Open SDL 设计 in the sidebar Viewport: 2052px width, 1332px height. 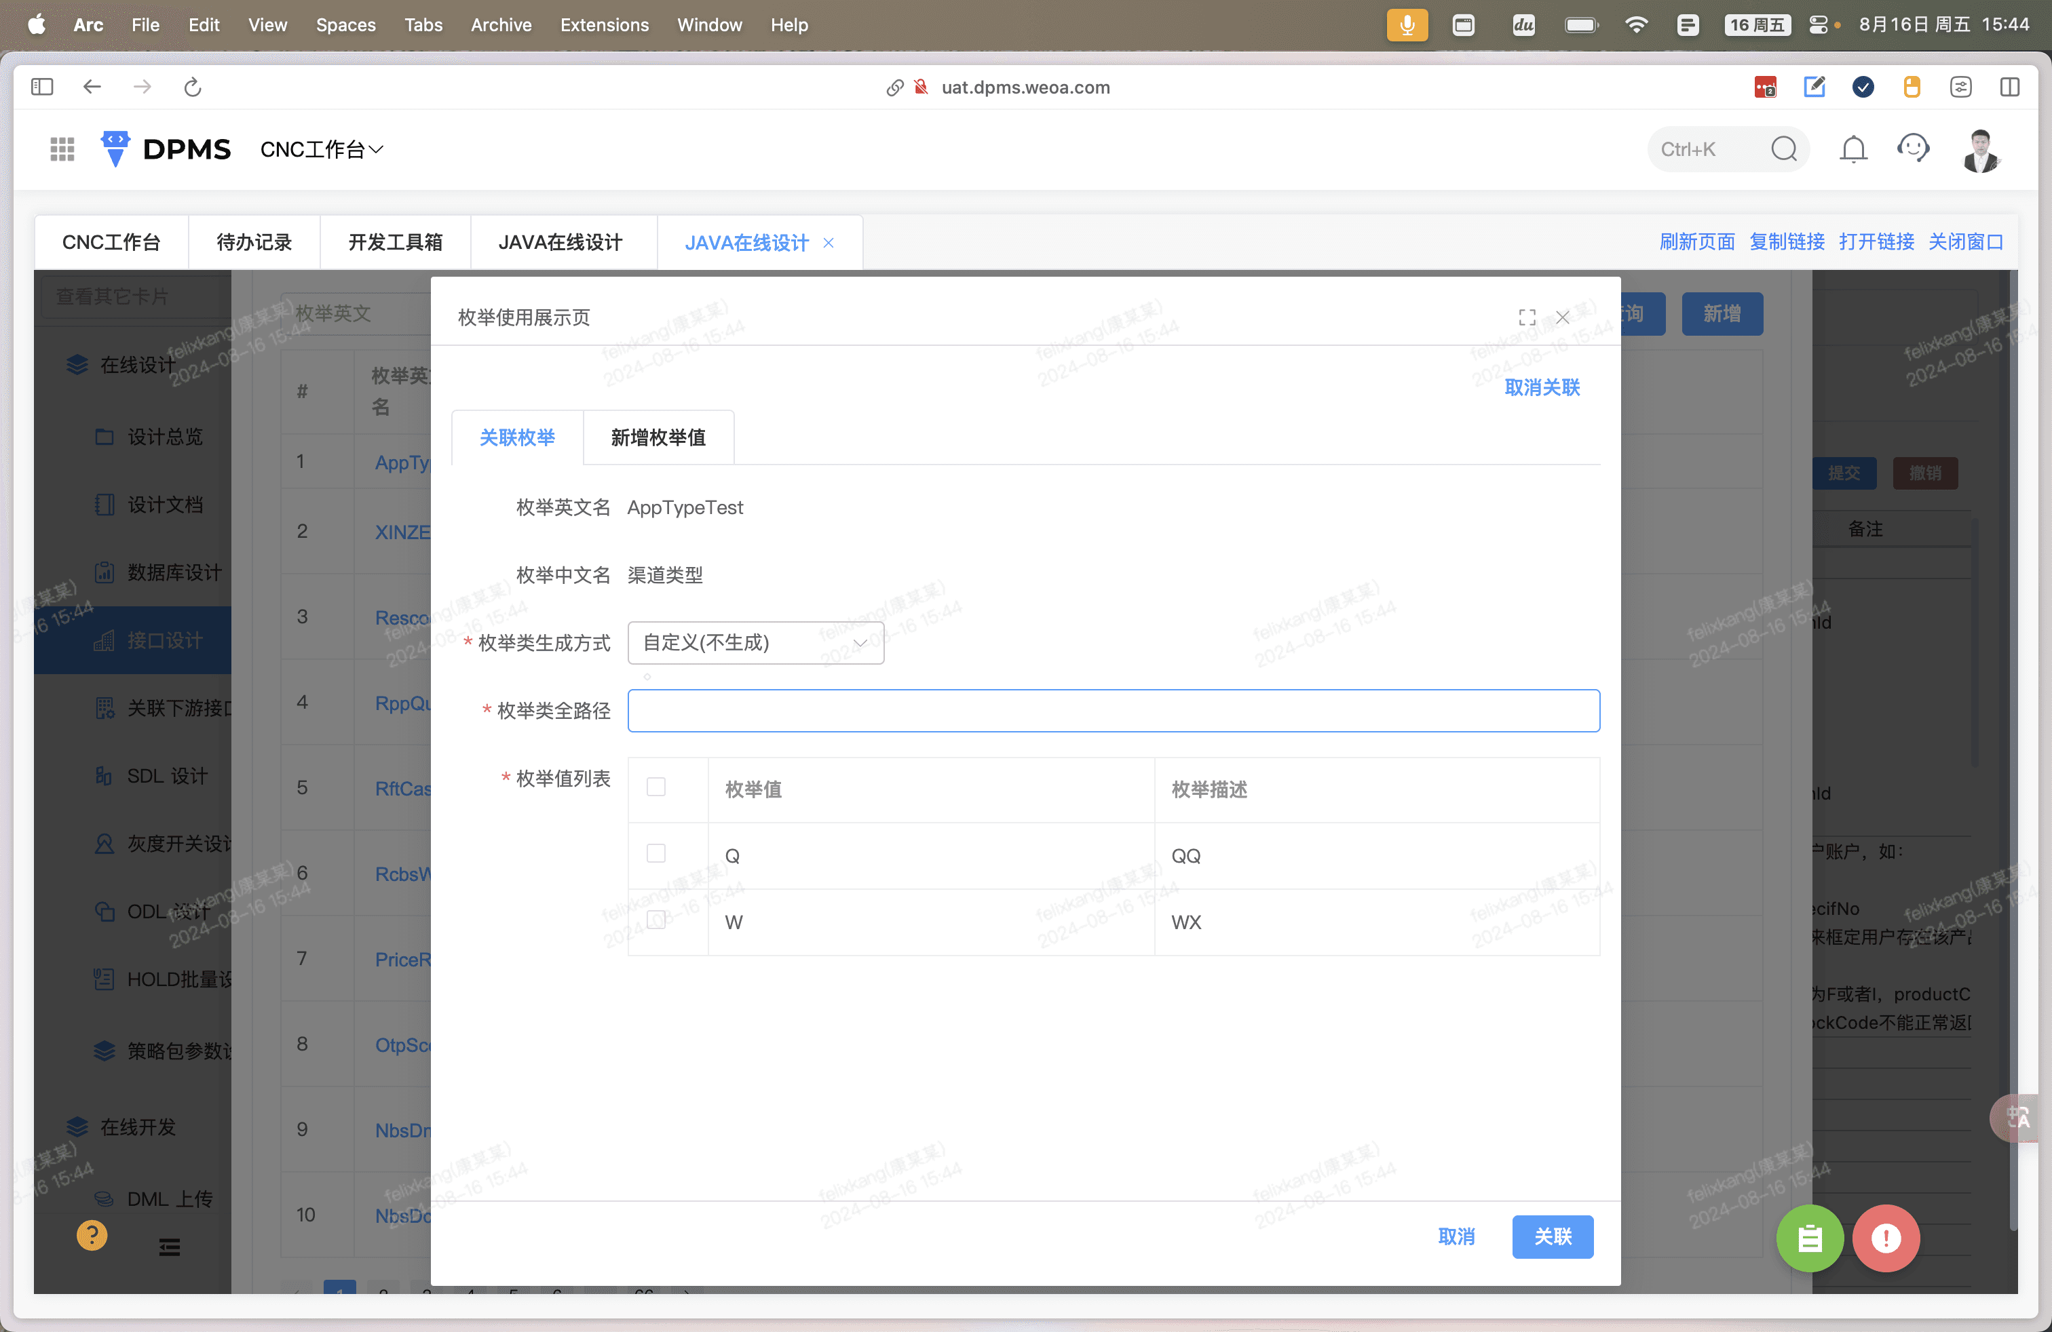pos(167,777)
